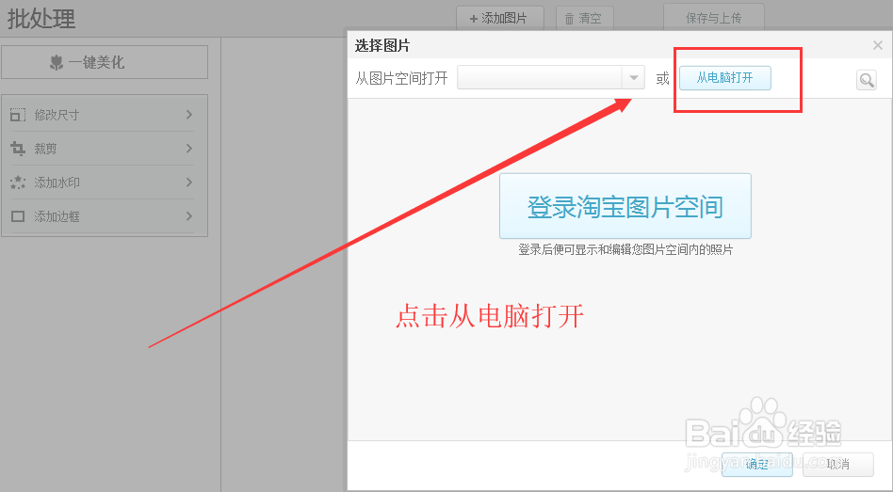Click 保存与上传 button
This screenshot has height=492, width=893.
[714, 18]
